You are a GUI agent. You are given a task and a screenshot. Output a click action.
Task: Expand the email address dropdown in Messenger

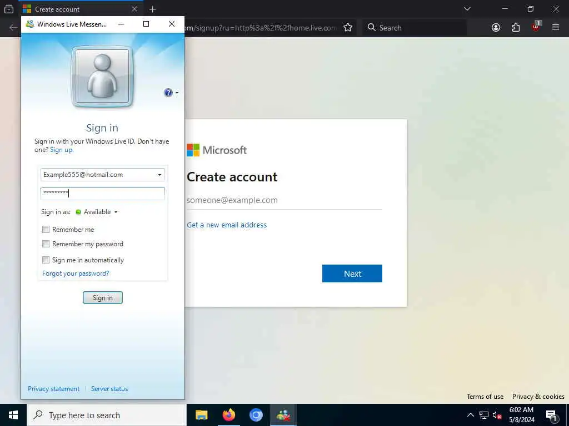[x=159, y=175]
